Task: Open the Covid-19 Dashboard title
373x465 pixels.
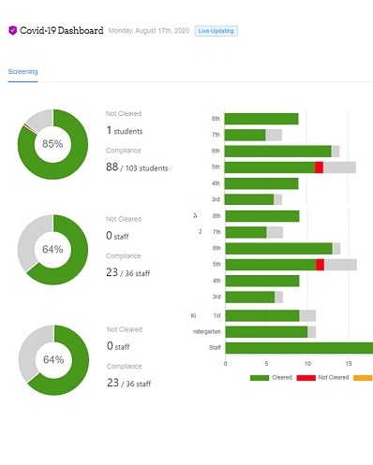Action: [x=62, y=31]
